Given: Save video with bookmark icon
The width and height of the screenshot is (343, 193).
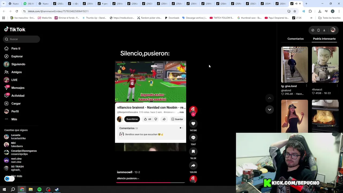Looking at the screenshot, I should coord(193,151).
